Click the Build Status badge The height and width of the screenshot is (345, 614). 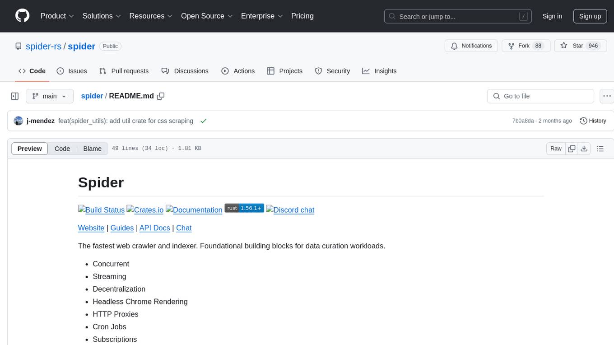[x=101, y=210]
